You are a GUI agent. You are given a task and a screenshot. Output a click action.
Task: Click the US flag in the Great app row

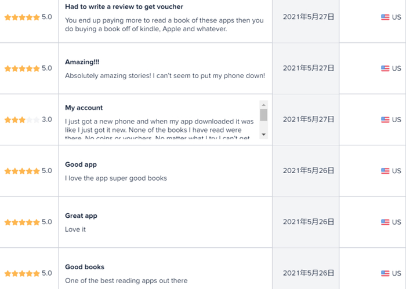coord(385,222)
